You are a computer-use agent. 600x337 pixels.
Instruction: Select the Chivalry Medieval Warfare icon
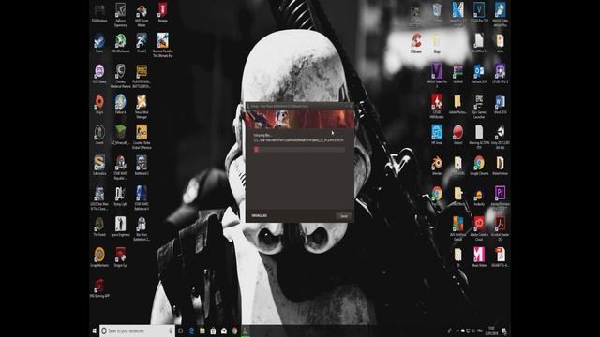pyautogui.click(x=121, y=76)
